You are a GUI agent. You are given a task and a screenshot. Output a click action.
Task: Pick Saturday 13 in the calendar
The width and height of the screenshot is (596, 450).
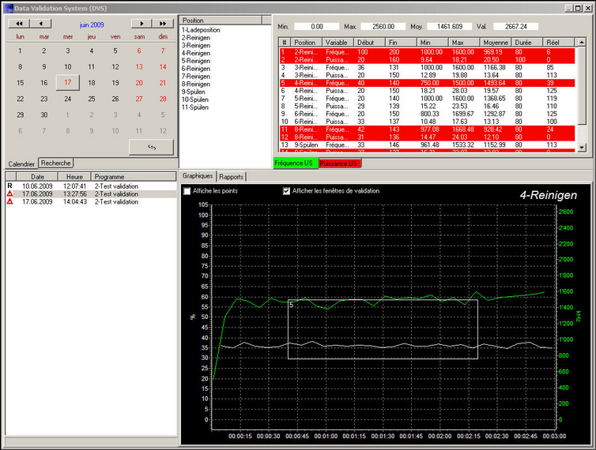coord(139,67)
